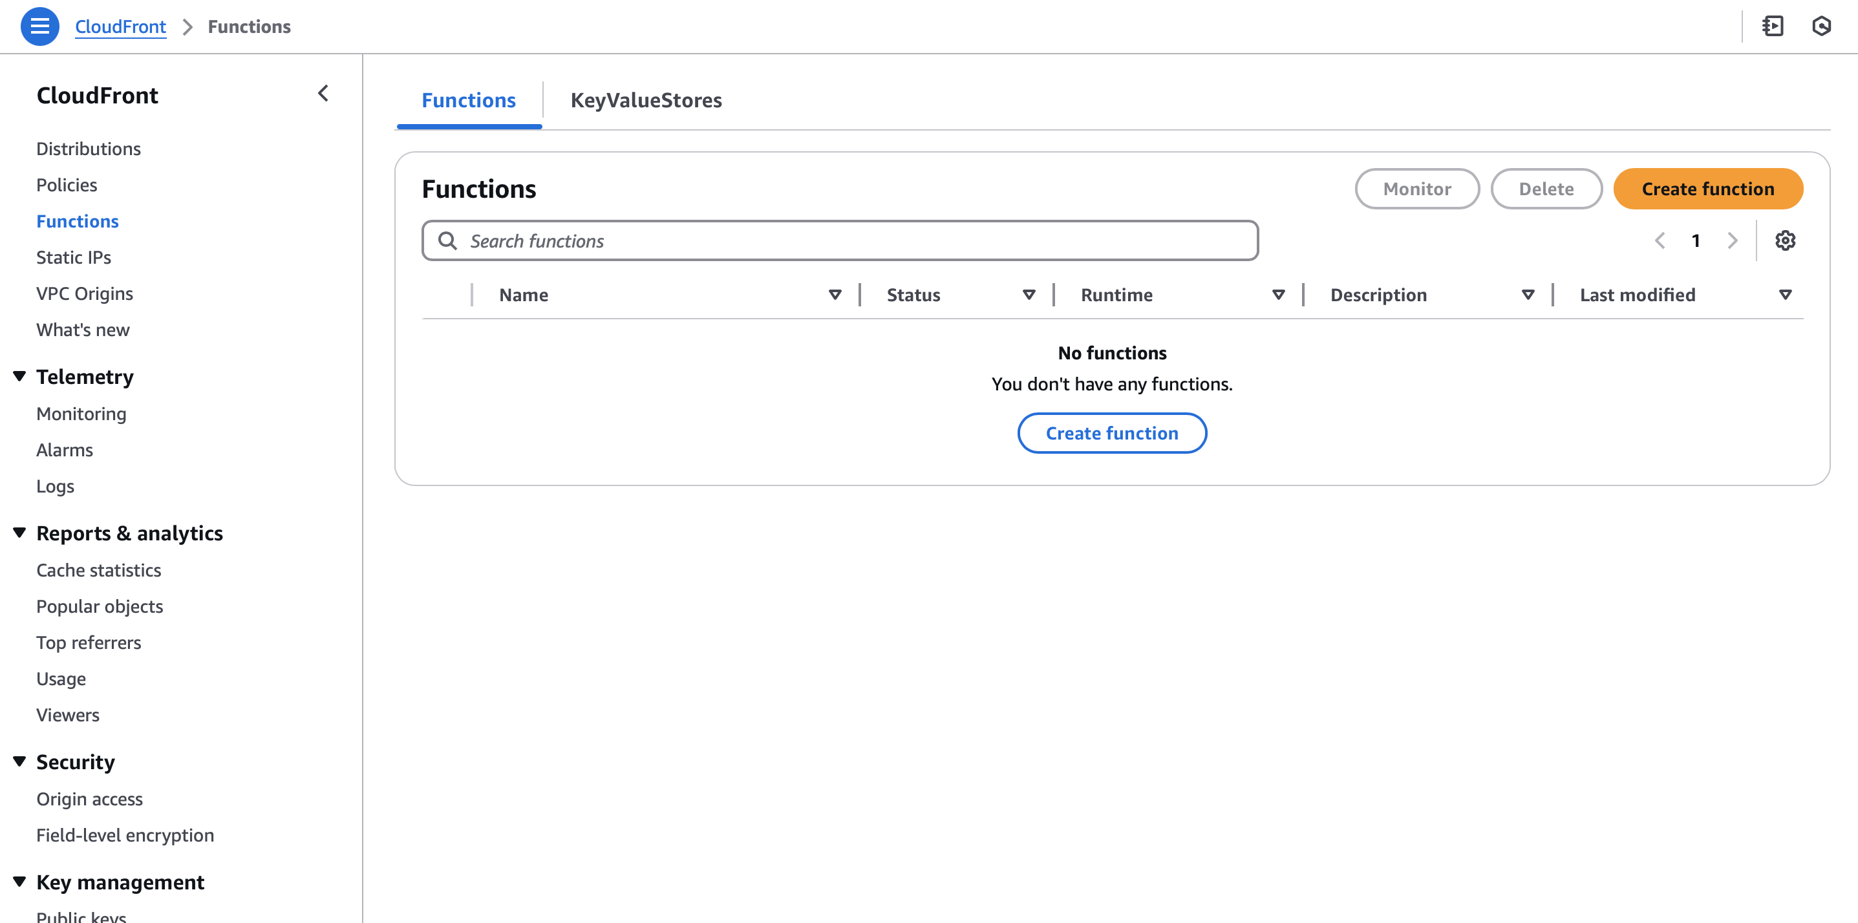Click the Delete button
Screen dimensions: 1858x923
click(1546, 189)
